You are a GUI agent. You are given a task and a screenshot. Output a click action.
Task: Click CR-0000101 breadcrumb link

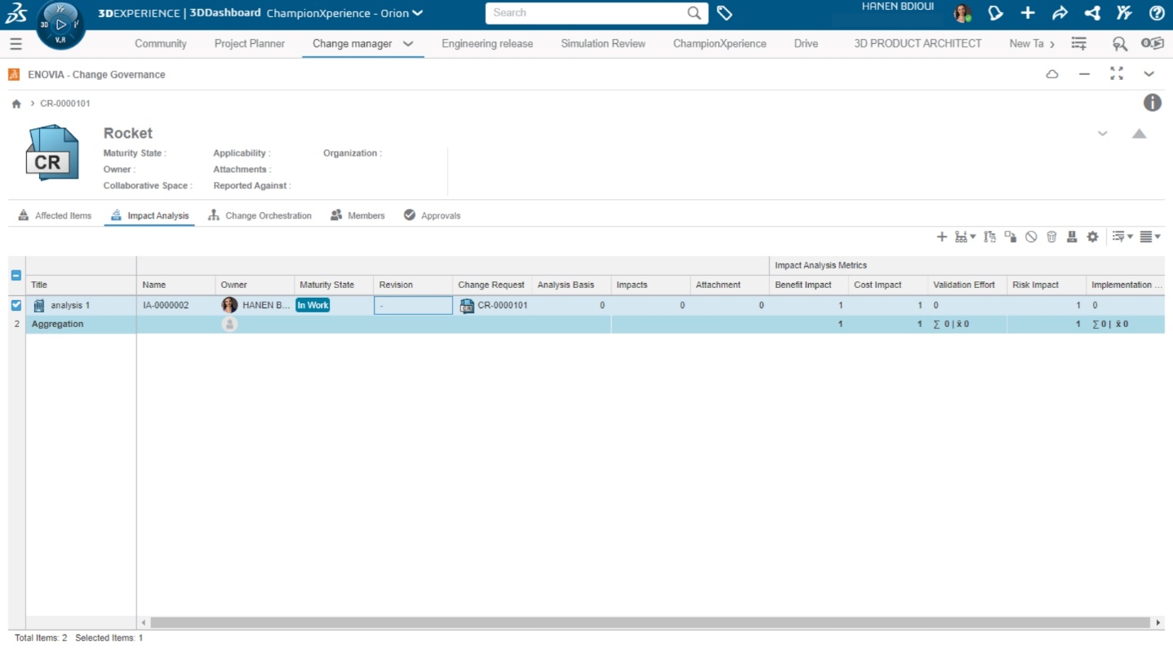click(65, 104)
